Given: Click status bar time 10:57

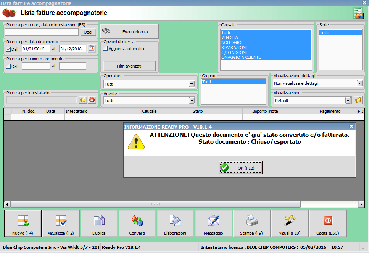Looking at the screenshot, I should 337,247.
